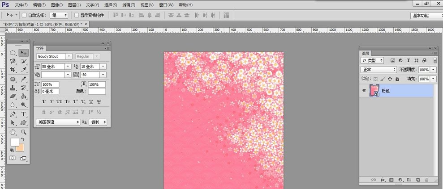The image size is (443, 189).
Task: Open the 文件(F) menu
Action: tap(21, 5)
